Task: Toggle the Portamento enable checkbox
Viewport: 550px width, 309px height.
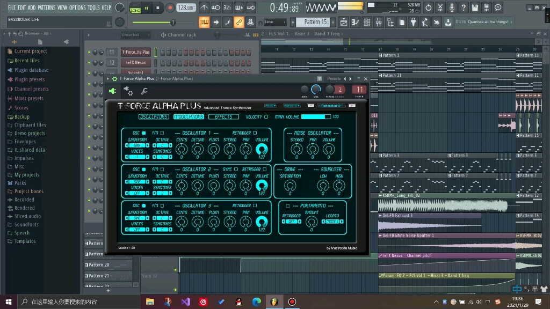Action: pos(288,205)
